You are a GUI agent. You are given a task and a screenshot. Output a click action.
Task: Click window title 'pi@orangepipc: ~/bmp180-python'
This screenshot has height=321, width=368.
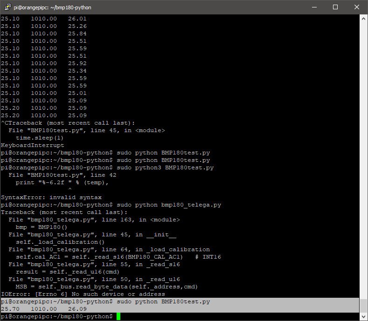click(x=52, y=7)
